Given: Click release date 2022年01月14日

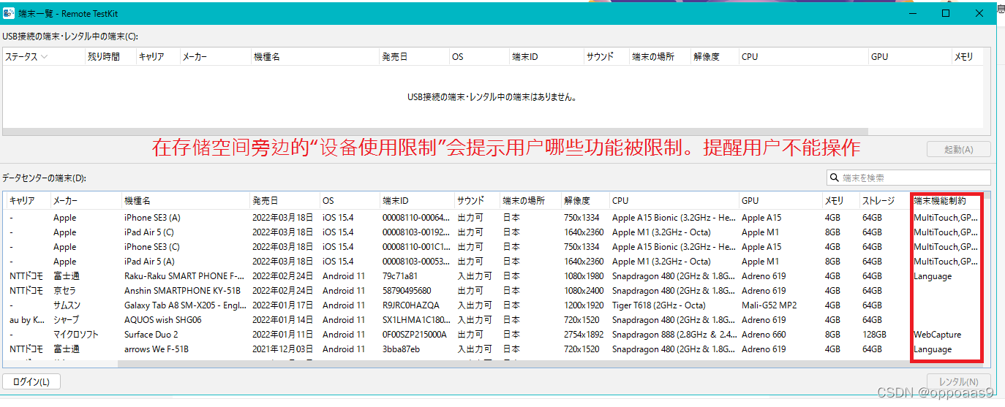Looking at the screenshot, I should (282, 320).
